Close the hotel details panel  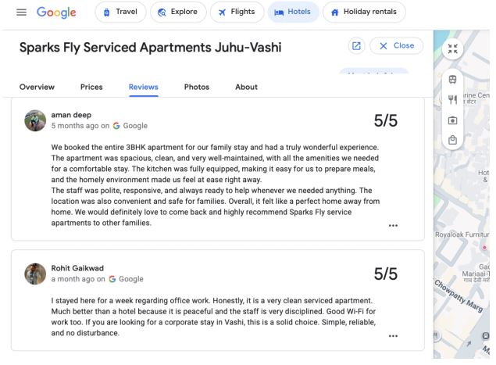point(396,46)
